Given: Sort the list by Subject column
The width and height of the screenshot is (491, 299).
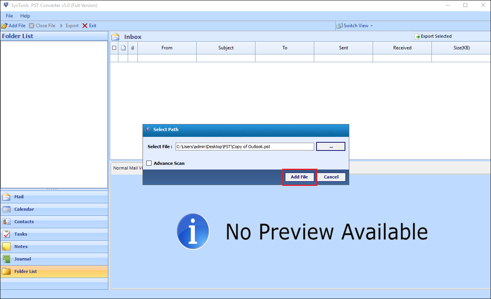Looking at the screenshot, I should pos(226,48).
